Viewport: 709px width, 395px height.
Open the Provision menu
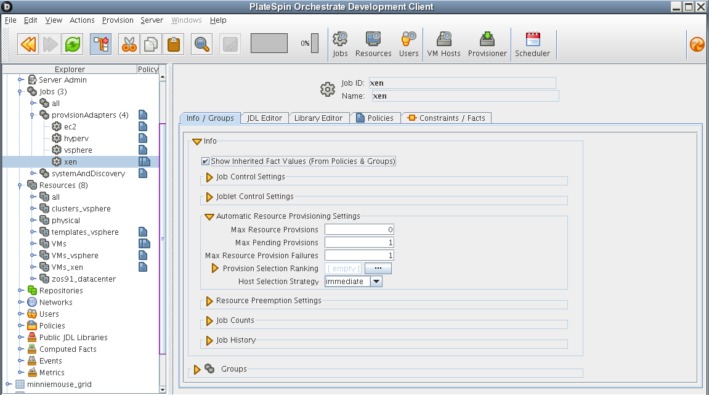tap(118, 20)
